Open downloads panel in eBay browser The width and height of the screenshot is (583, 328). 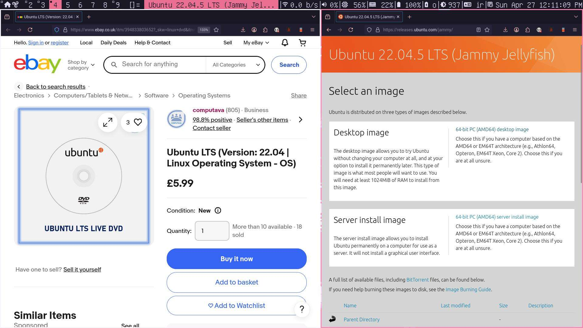[x=243, y=30]
